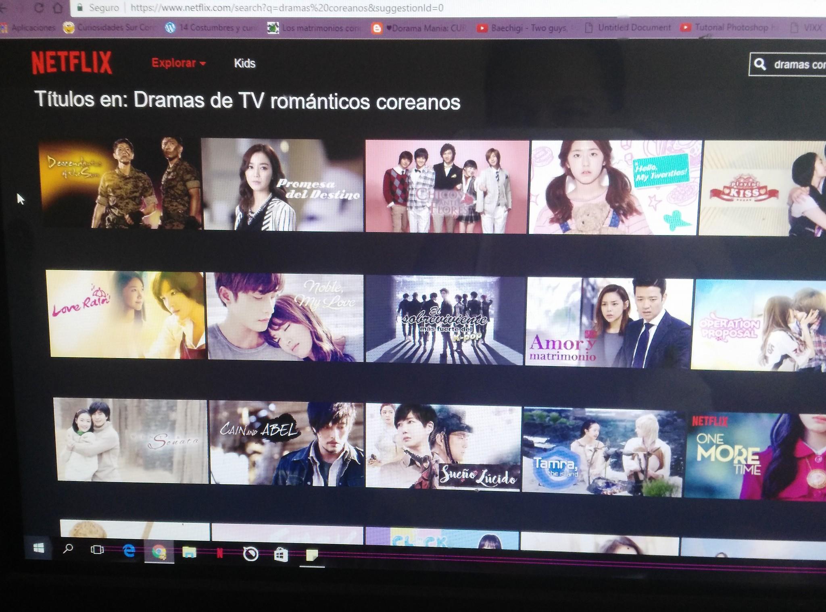Reload the page with the refresh button

[39, 7]
